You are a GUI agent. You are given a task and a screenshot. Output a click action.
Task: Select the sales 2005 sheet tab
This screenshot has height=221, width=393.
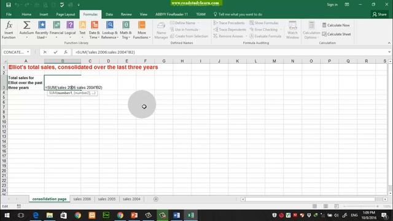[106, 199]
